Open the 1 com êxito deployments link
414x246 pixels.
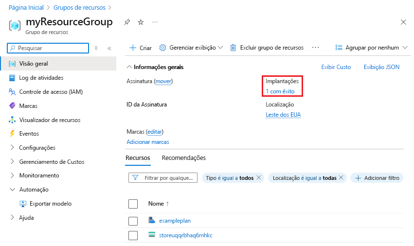point(280,91)
